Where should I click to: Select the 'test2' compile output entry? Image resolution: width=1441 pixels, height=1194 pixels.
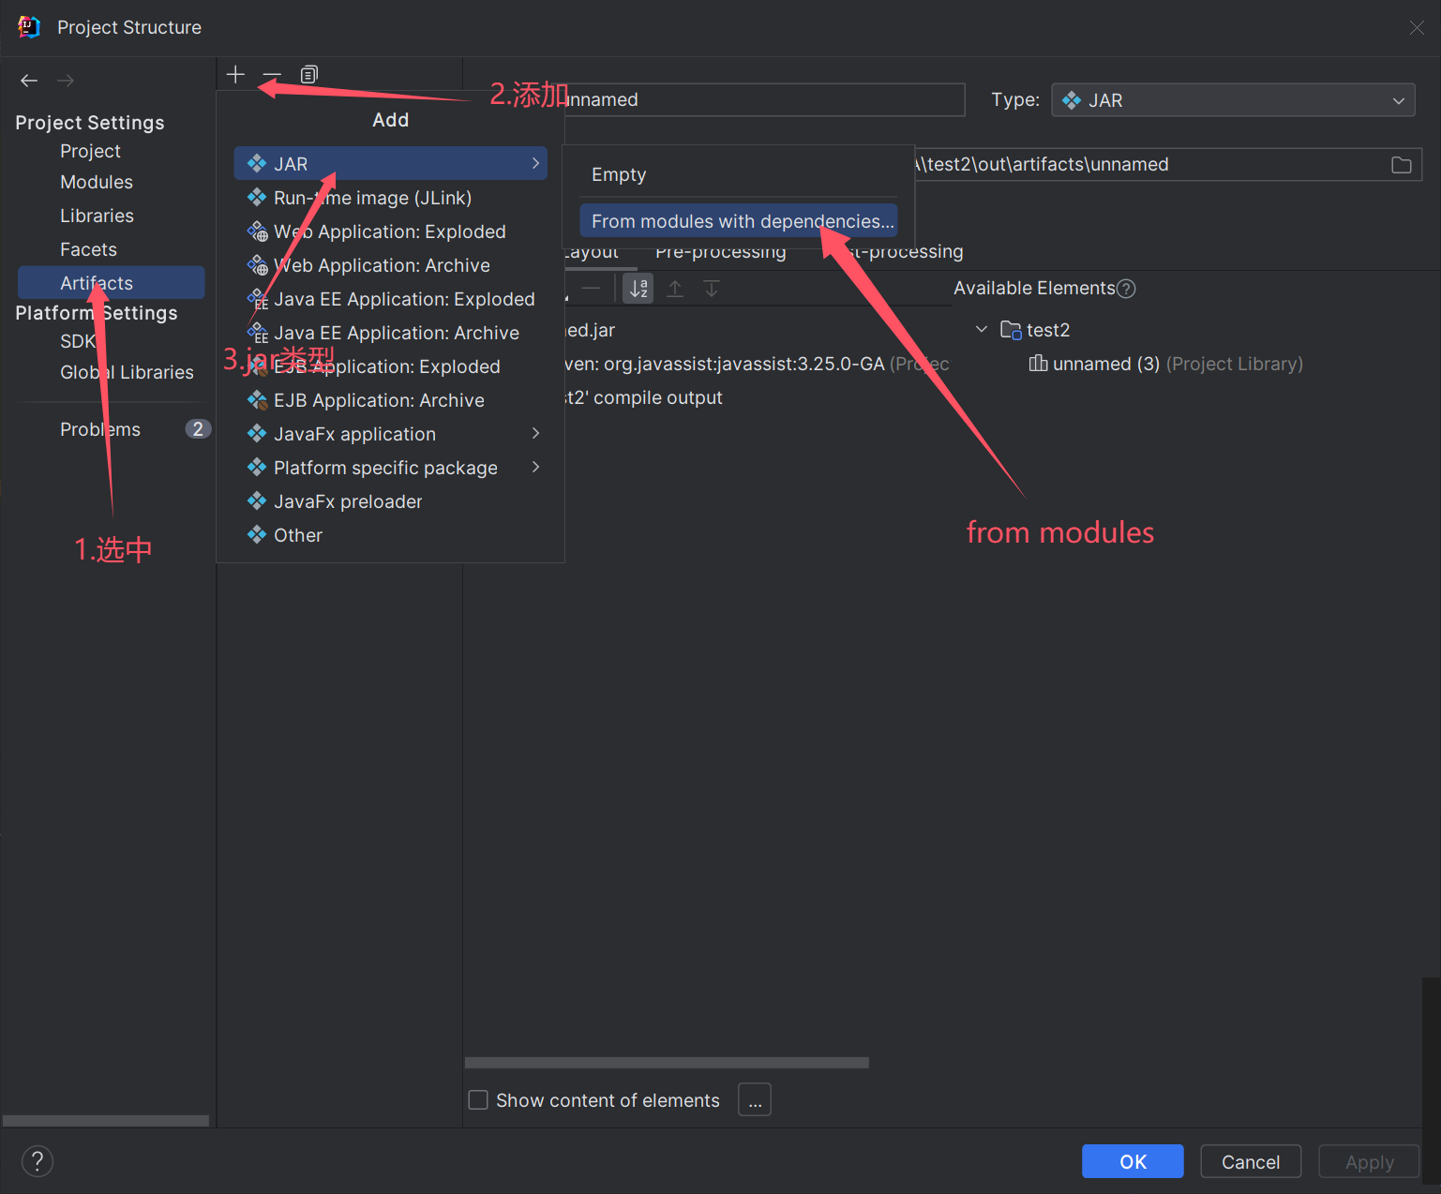tap(643, 397)
